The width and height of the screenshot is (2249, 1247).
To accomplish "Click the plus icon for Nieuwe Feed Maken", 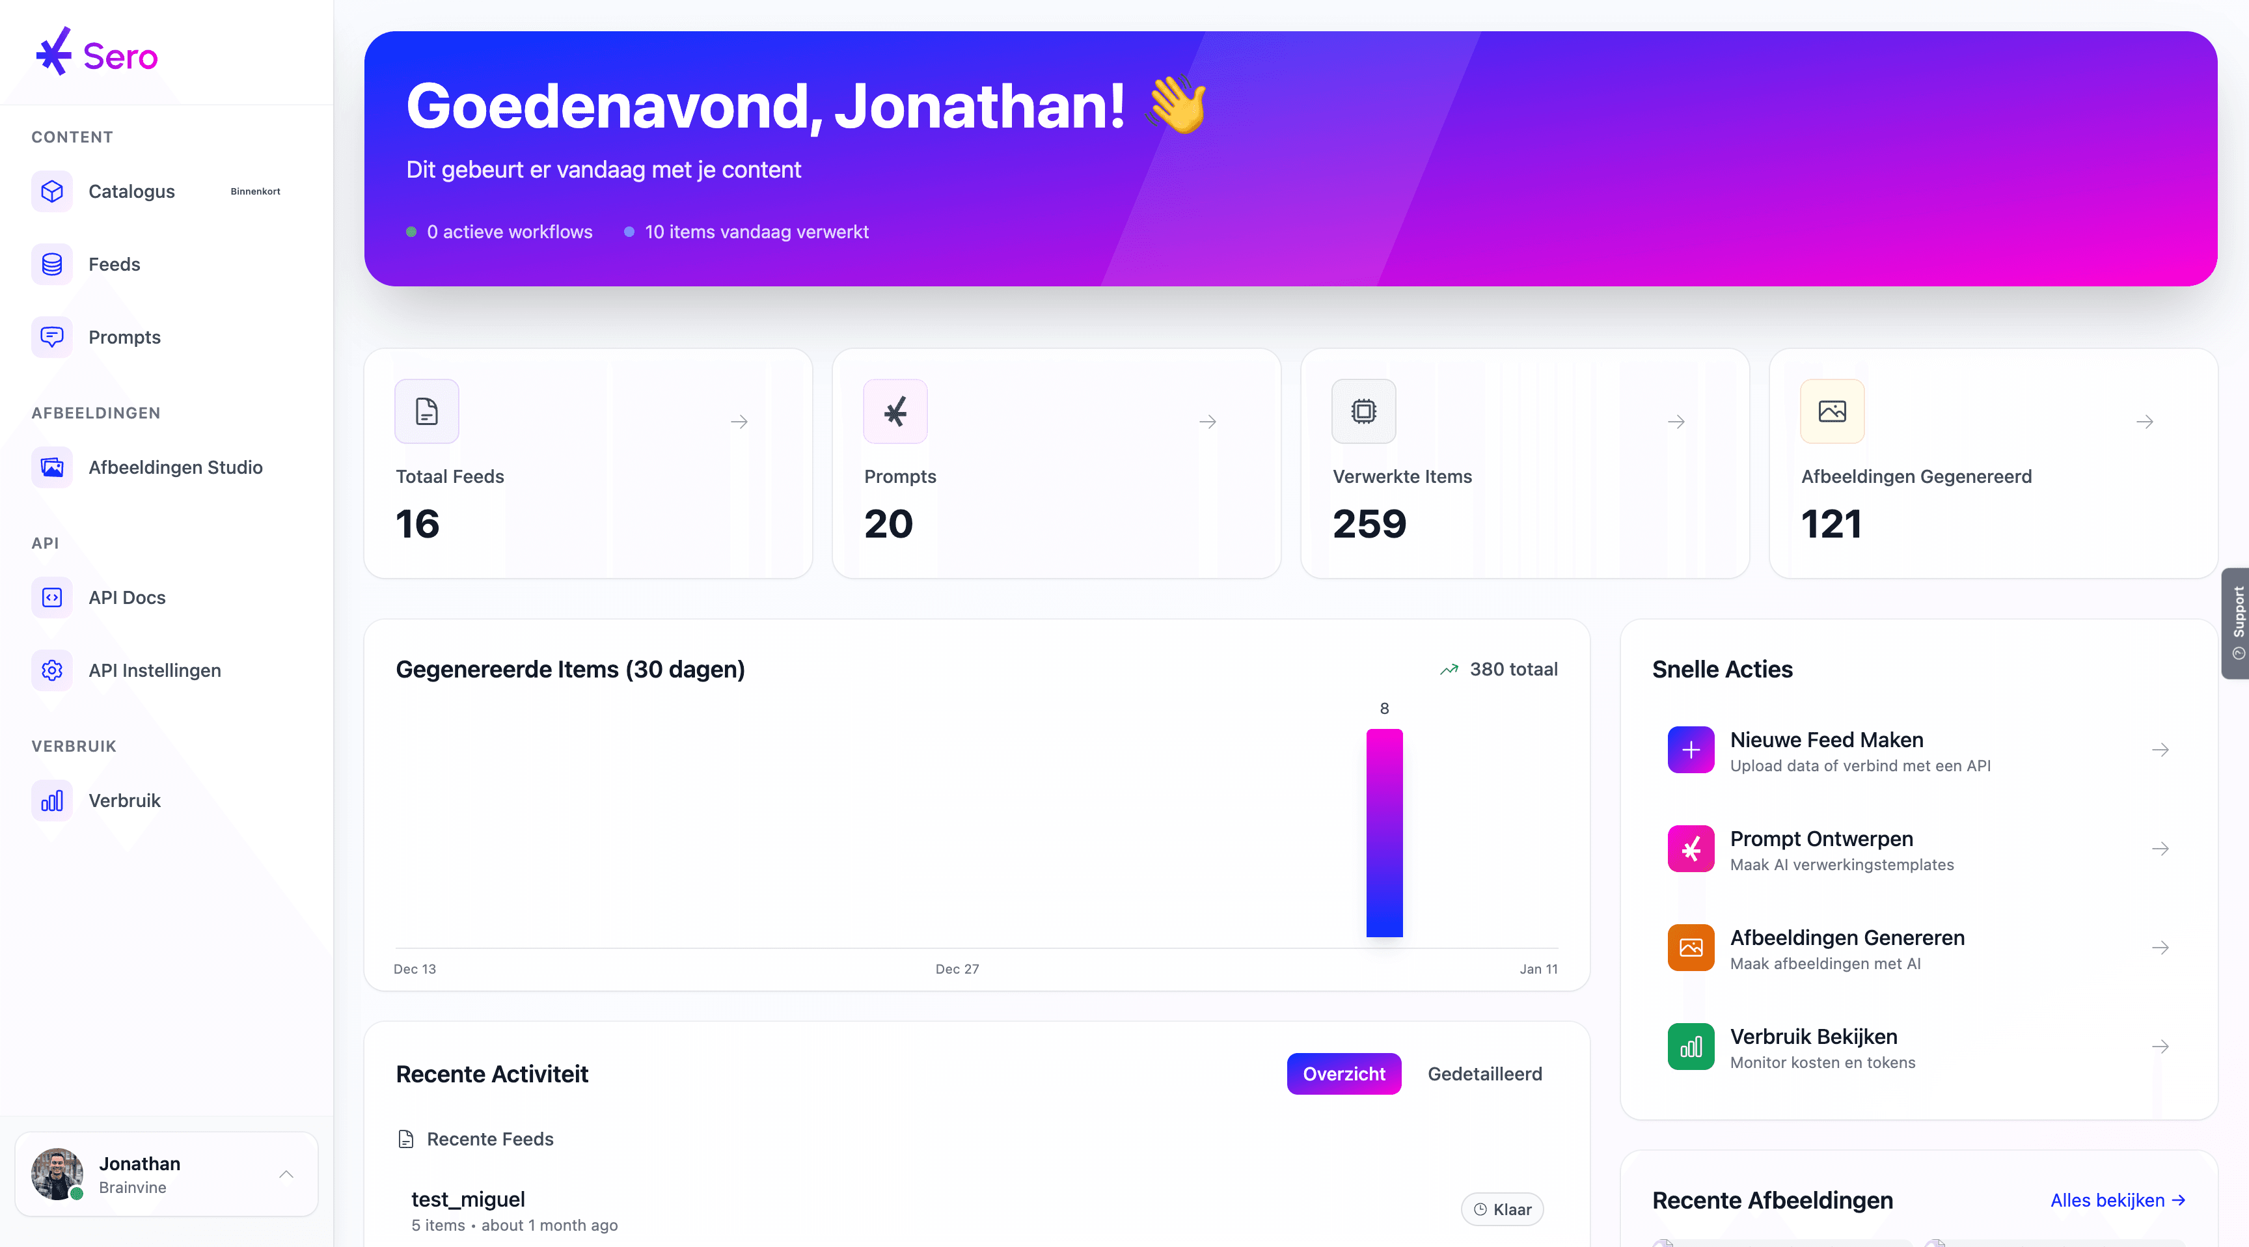I will coord(1690,750).
